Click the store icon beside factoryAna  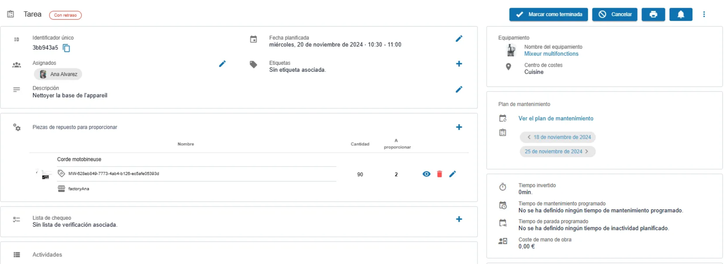coord(61,188)
